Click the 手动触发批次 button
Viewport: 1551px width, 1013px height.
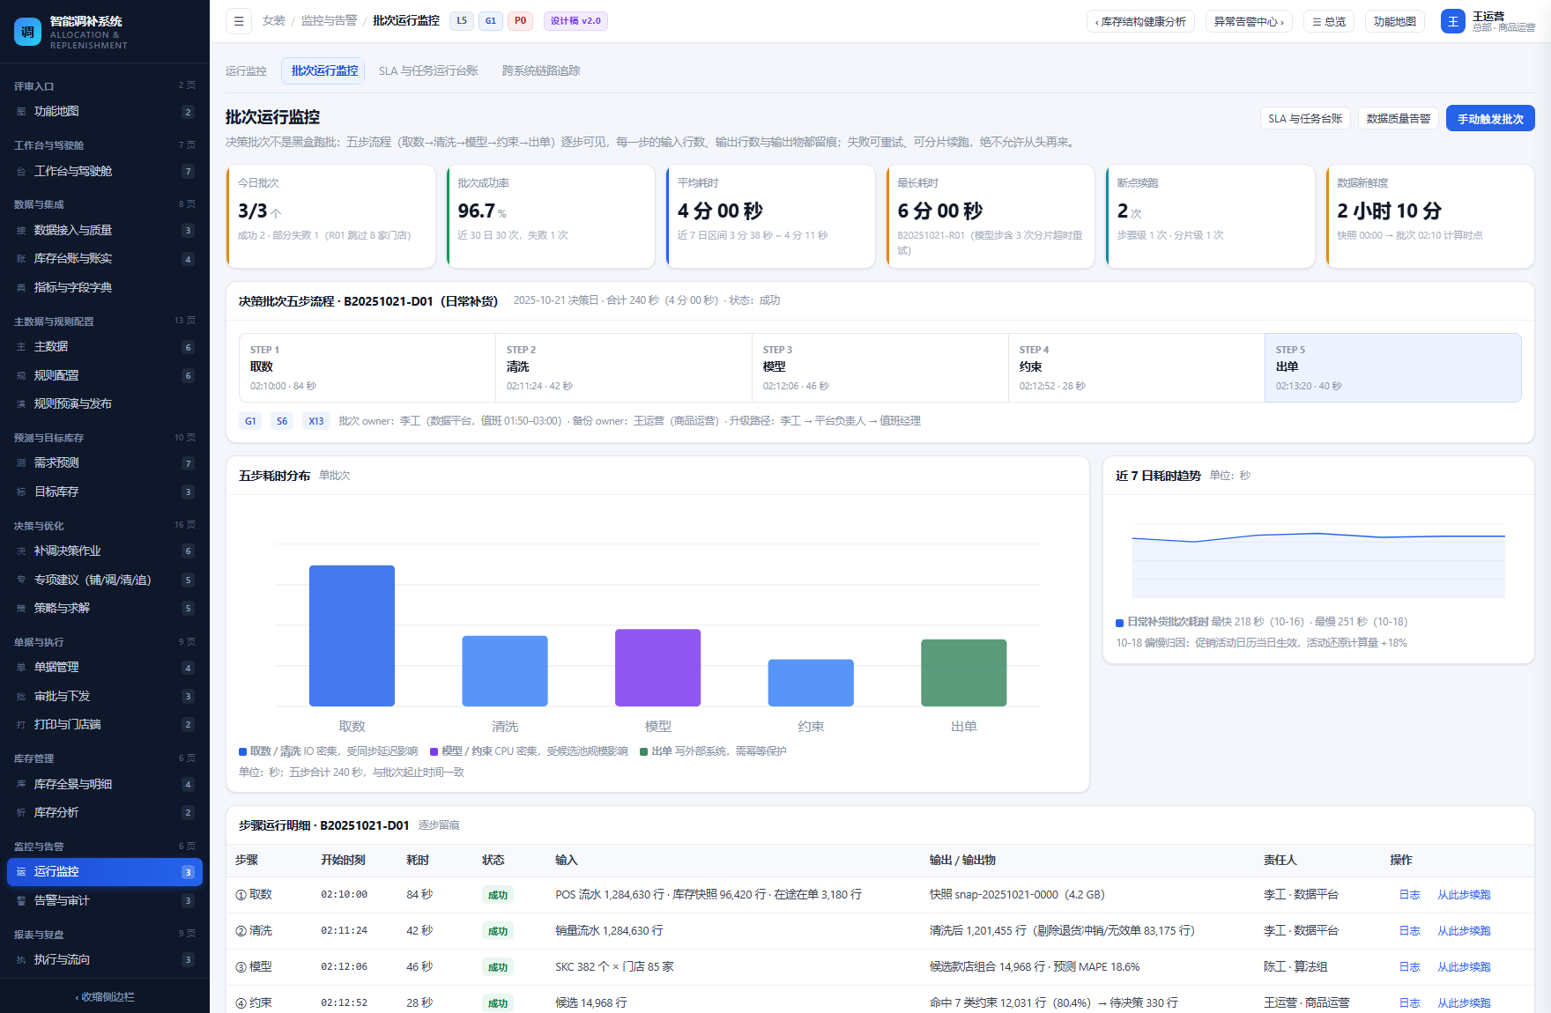[x=1490, y=119]
